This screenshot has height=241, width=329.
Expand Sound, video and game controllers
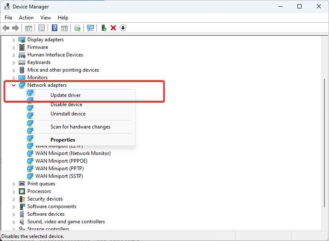pos(13,222)
